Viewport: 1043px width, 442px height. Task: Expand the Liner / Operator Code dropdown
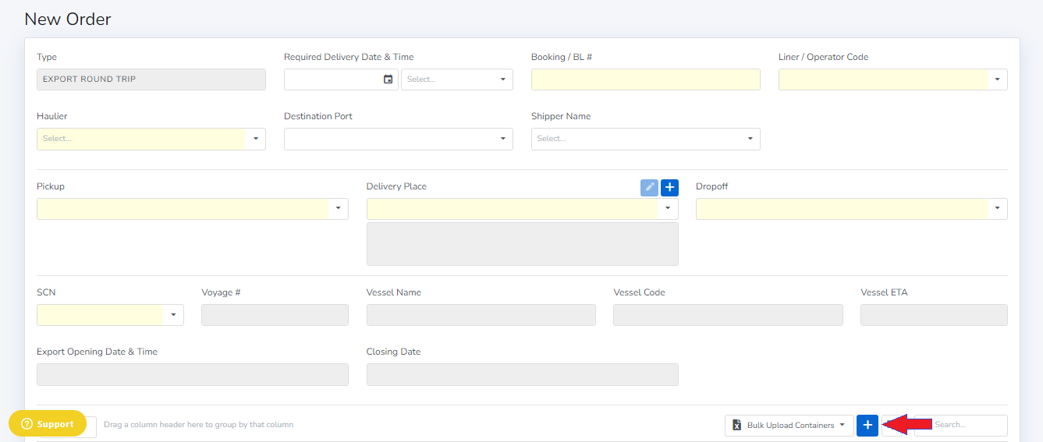(997, 80)
